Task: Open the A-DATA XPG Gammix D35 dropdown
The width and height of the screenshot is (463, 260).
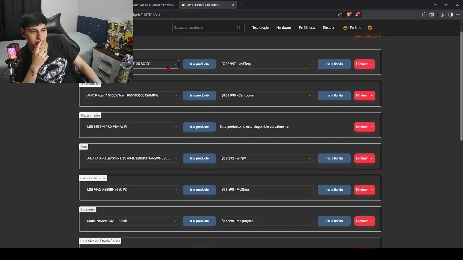Action: point(132,158)
